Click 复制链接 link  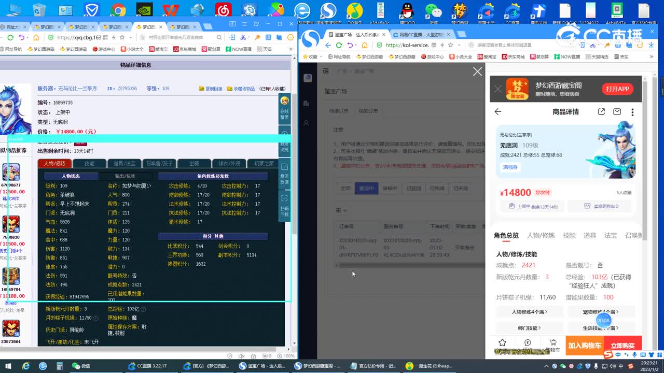tap(211, 89)
